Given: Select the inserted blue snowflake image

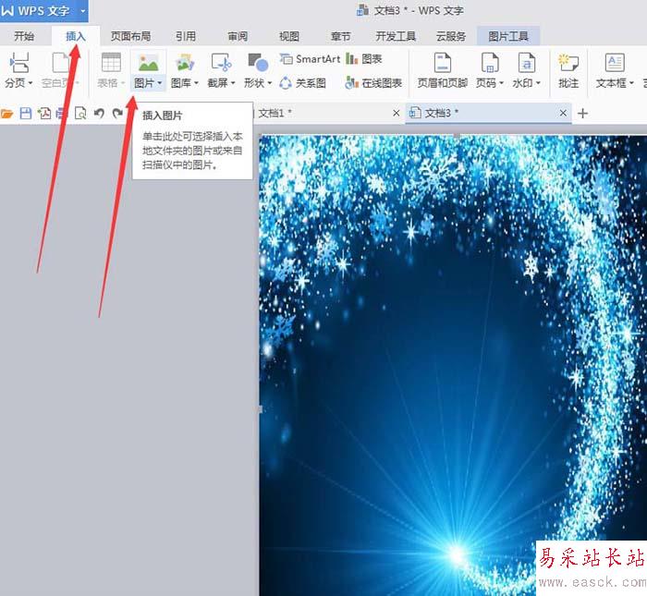Looking at the screenshot, I should (x=453, y=365).
